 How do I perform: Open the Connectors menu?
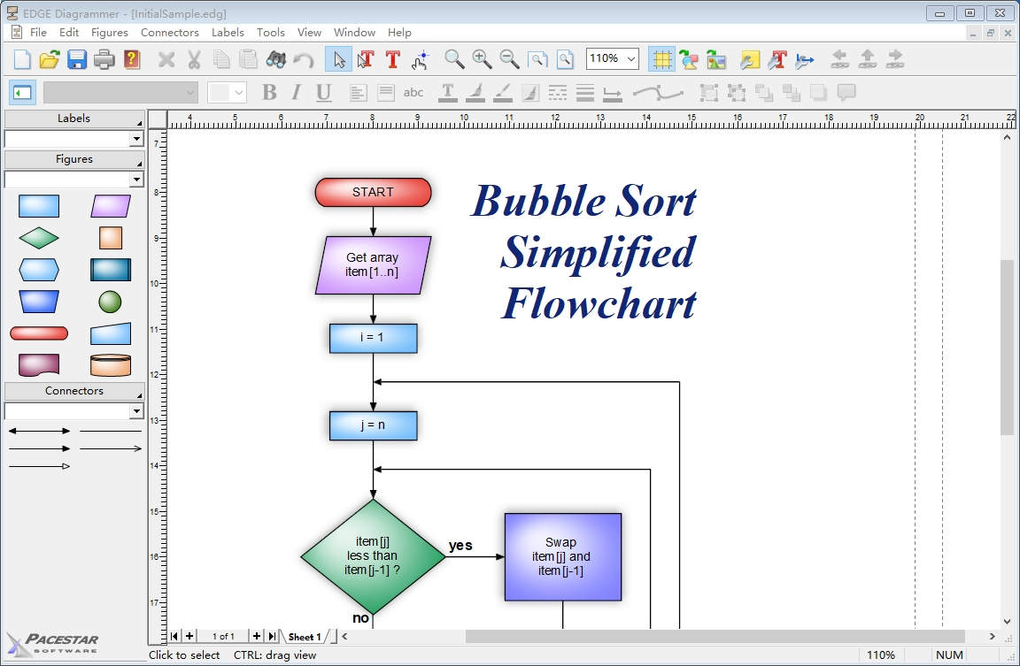click(x=170, y=33)
